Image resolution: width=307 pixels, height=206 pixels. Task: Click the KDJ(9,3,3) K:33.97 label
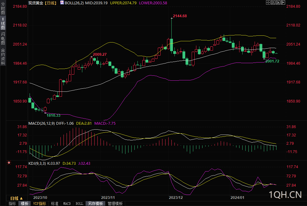pos(44,163)
